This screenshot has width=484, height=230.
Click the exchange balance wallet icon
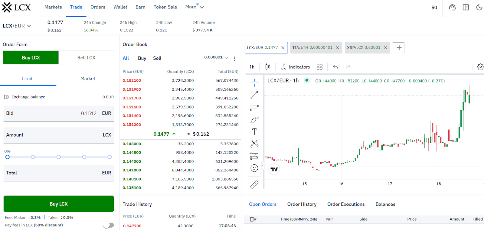point(6,97)
